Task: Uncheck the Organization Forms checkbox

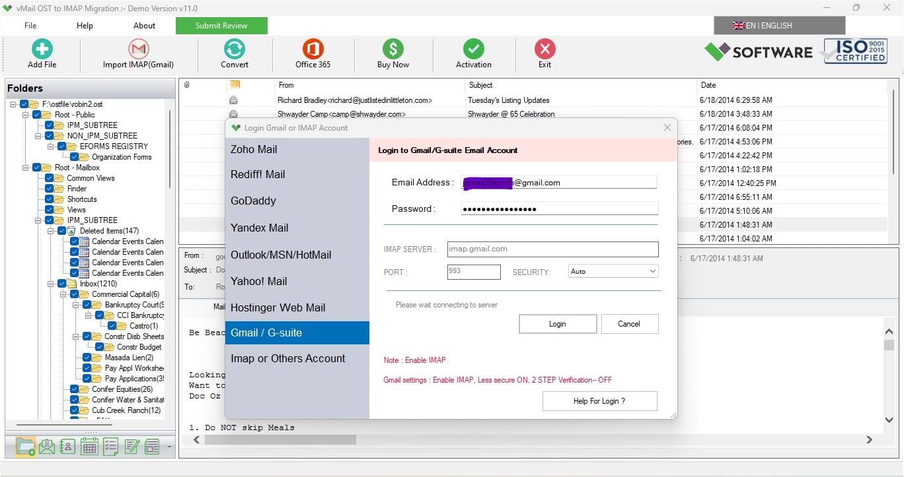Action: click(75, 157)
